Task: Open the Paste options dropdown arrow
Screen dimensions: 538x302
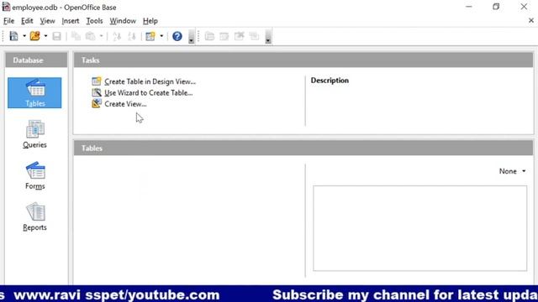Action: pyautogui.click(x=101, y=36)
